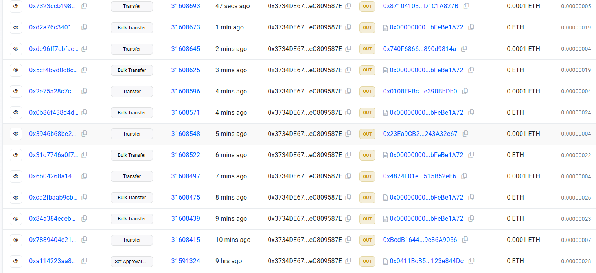Copy sender address in block 31608596 row

pyautogui.click(x=348, y=91)
